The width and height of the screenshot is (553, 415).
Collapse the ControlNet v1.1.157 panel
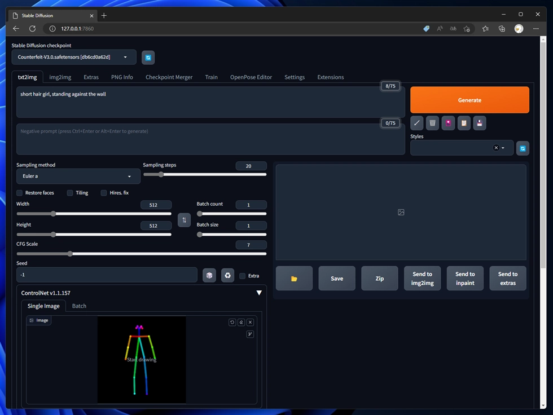[259, 293]
